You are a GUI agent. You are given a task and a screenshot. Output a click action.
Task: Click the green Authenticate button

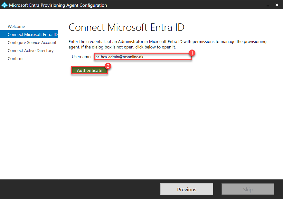[90, 70]
